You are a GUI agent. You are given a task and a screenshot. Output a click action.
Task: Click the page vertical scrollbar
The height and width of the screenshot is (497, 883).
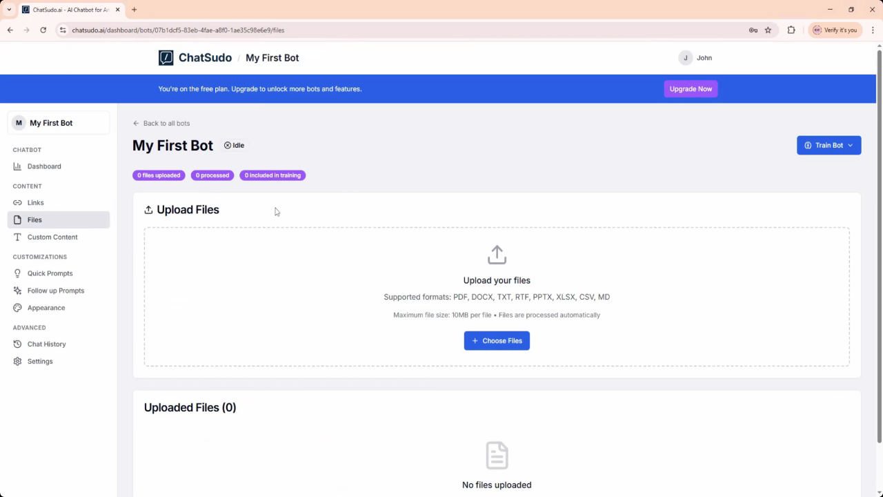(879, 246)
